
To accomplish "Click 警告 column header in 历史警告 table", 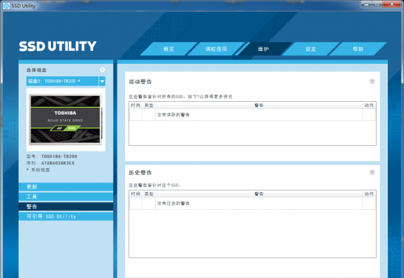I will pos(259,194).
